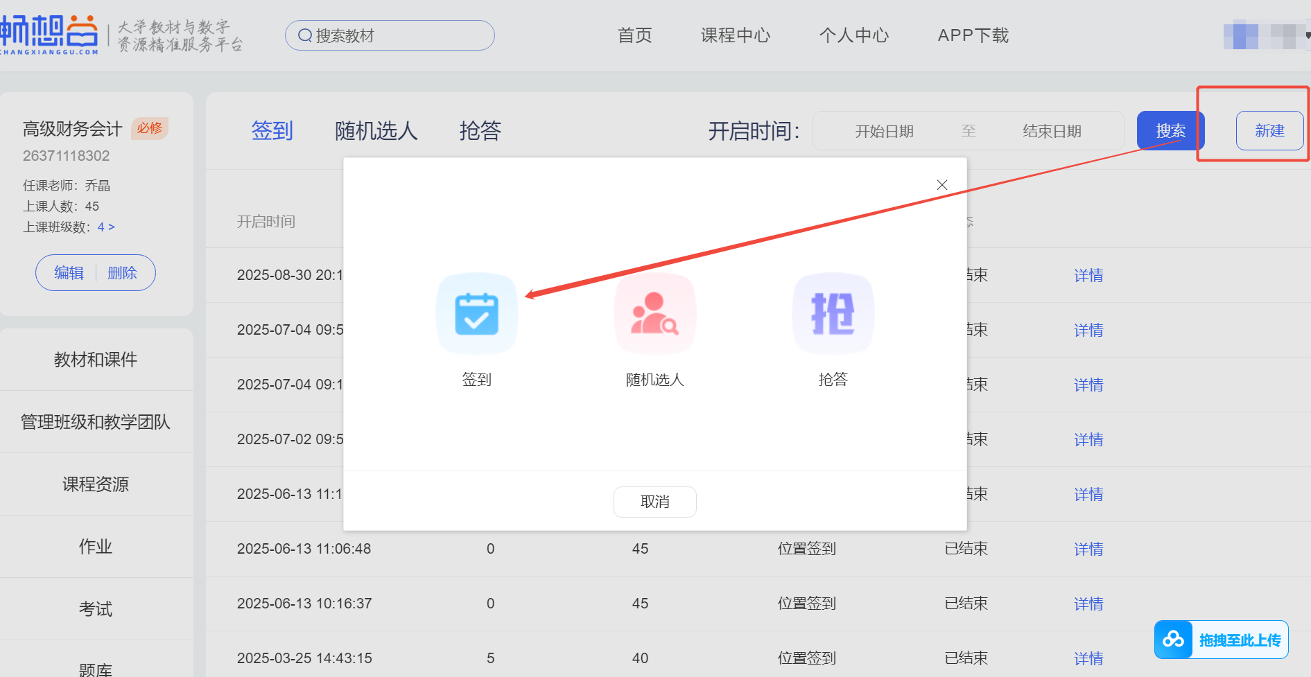Image resolution: width=1311 pixels, height=677 pixels.
Task: Select the 签到 check-in calendar icon
Action: point(476,314)
